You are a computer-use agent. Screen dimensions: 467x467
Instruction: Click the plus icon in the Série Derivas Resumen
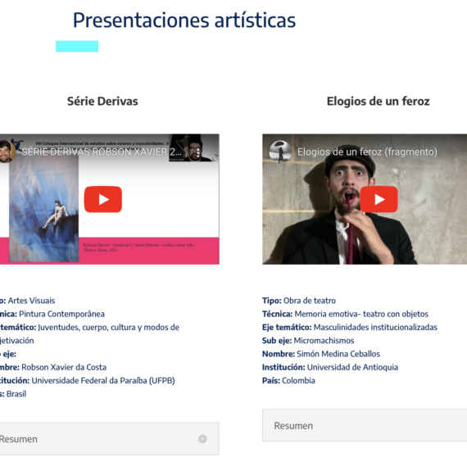(202, 438)
